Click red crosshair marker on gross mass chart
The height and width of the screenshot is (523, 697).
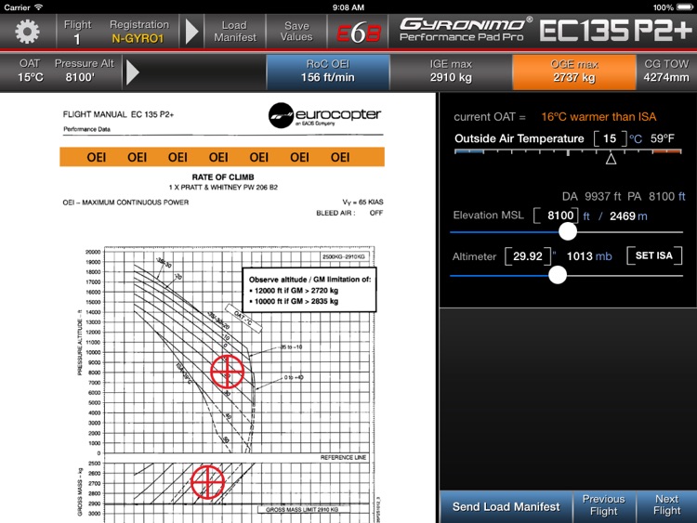[x=208, y=482]
